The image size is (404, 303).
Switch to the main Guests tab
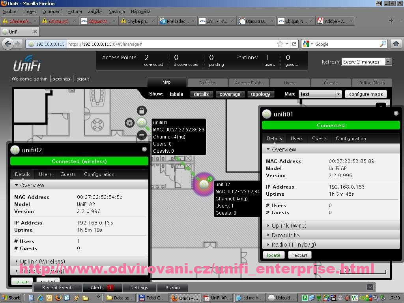331,83
